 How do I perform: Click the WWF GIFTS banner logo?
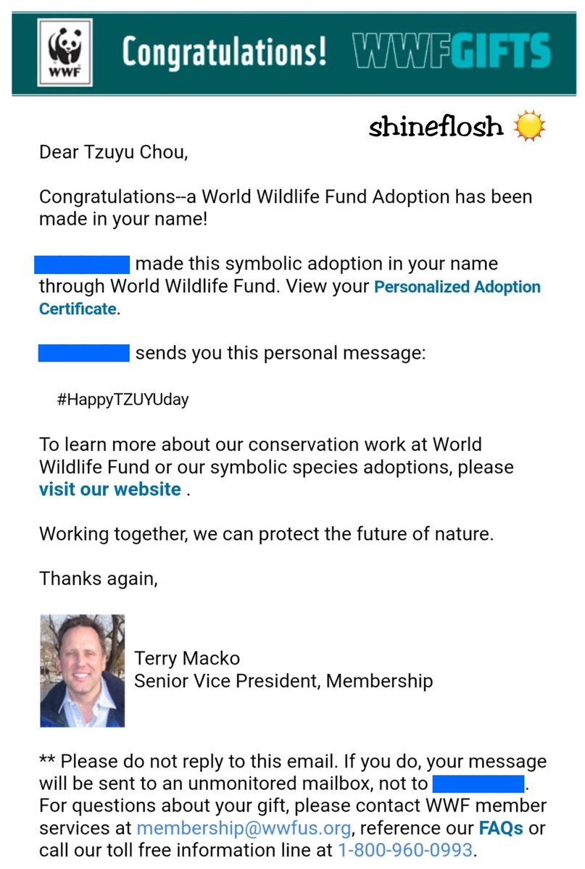click(x=451, y=52)
